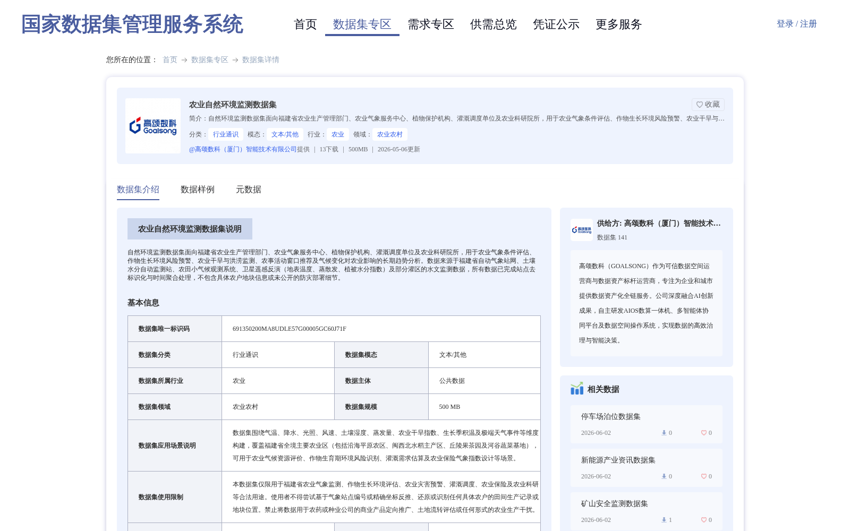Open the related dataset 停车场泊位数据集
The image size is (850, 531).
[611, 417]
